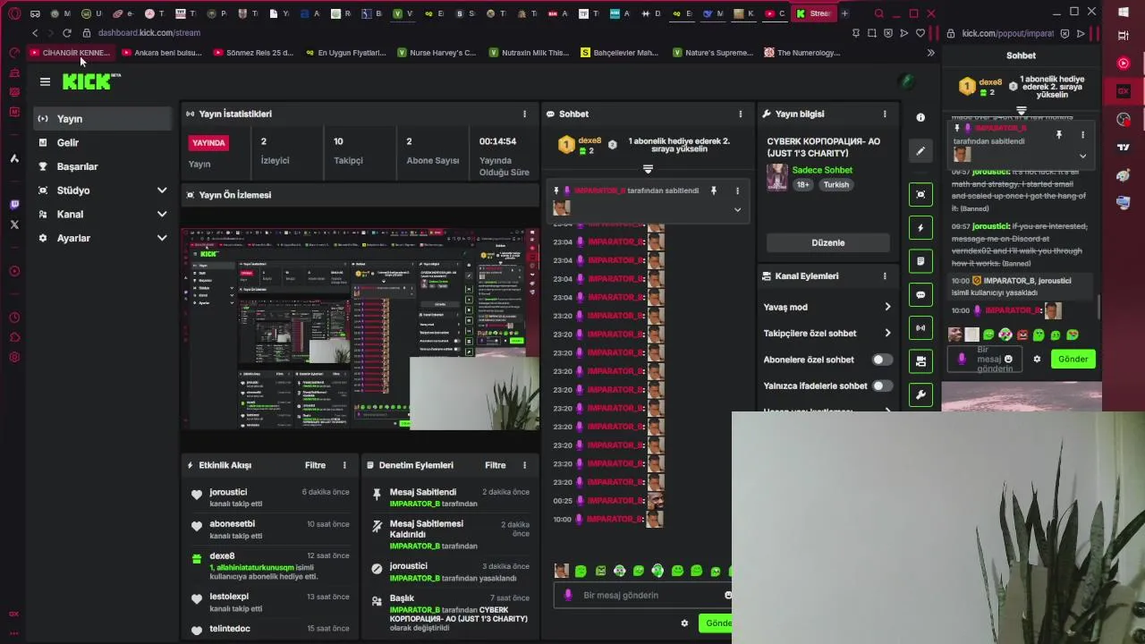Image resolution: width=1145 pixels, height=644 pixels.
Task: Open Yayın İstatistikleri panel options menu
Action: 524,114
